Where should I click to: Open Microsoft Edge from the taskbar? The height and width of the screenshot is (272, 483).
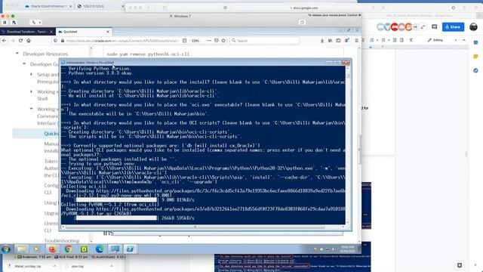pos(100,249)
